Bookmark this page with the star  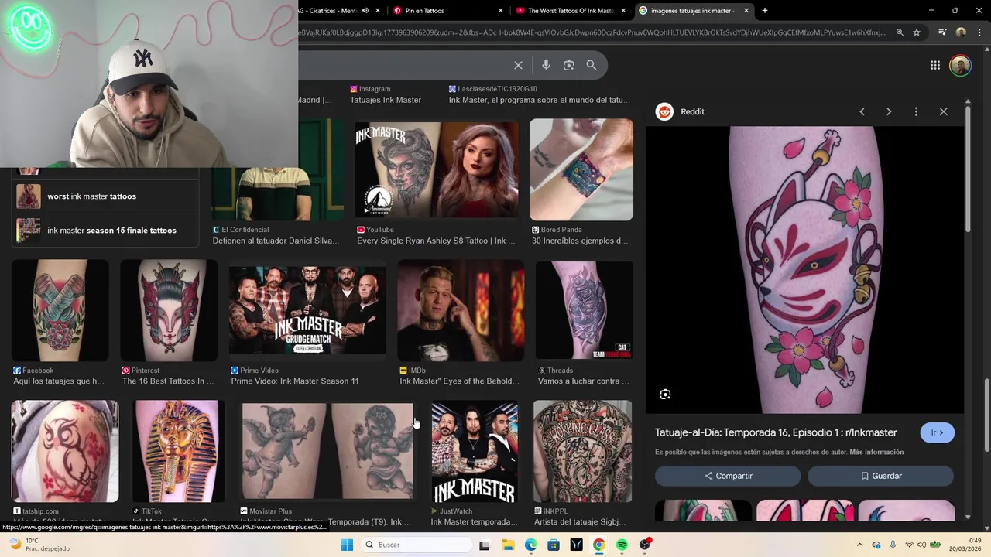coord(917,32)
